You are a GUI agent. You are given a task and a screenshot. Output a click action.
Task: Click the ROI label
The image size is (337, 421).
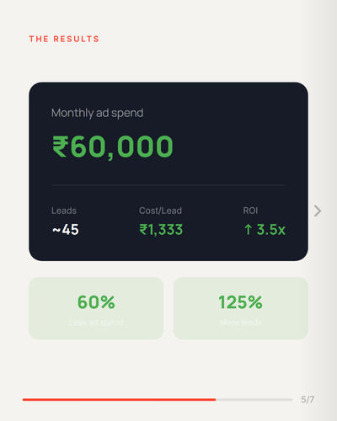[250, 210]
